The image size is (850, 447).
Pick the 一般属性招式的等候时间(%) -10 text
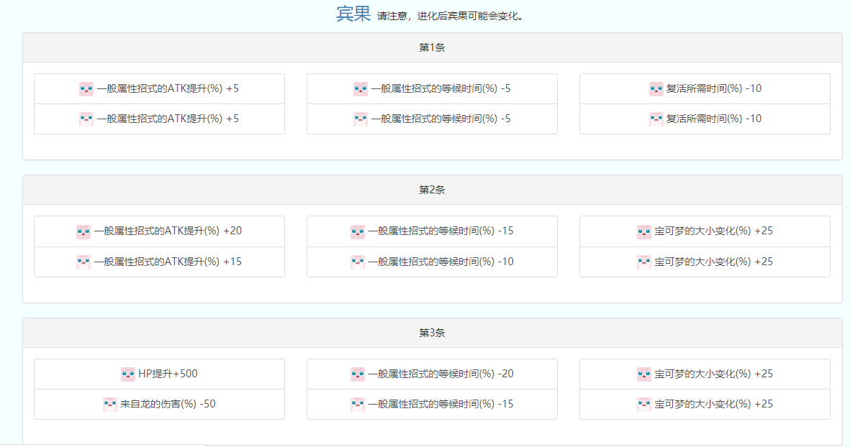click(440, 262)
